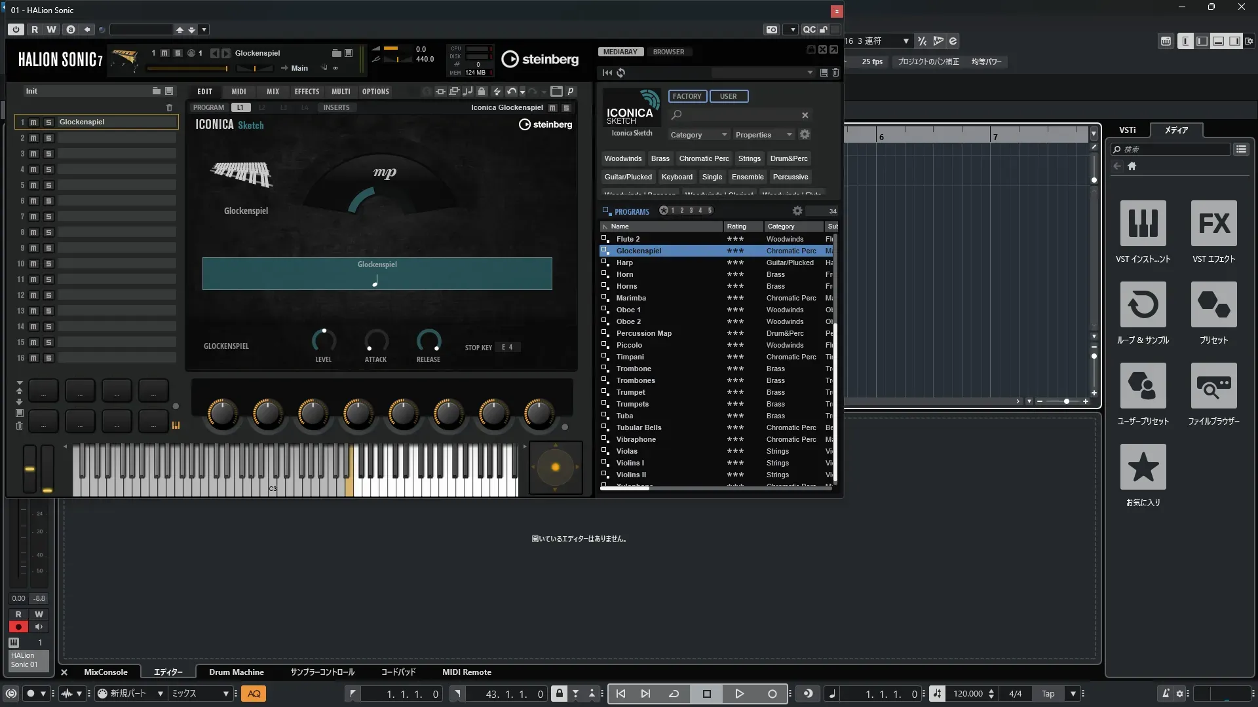Switch to the EFFECTS tab
The width and height of the screenshot is (1258, 707).
pos(307,92)
